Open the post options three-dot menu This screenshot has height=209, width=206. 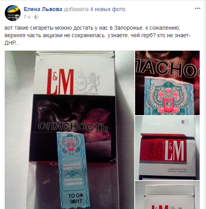(198, 8)
